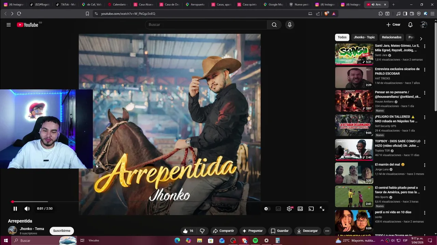
Task: Open the Brave main menu
Action: pyautogui.click(x=433, y=14)
